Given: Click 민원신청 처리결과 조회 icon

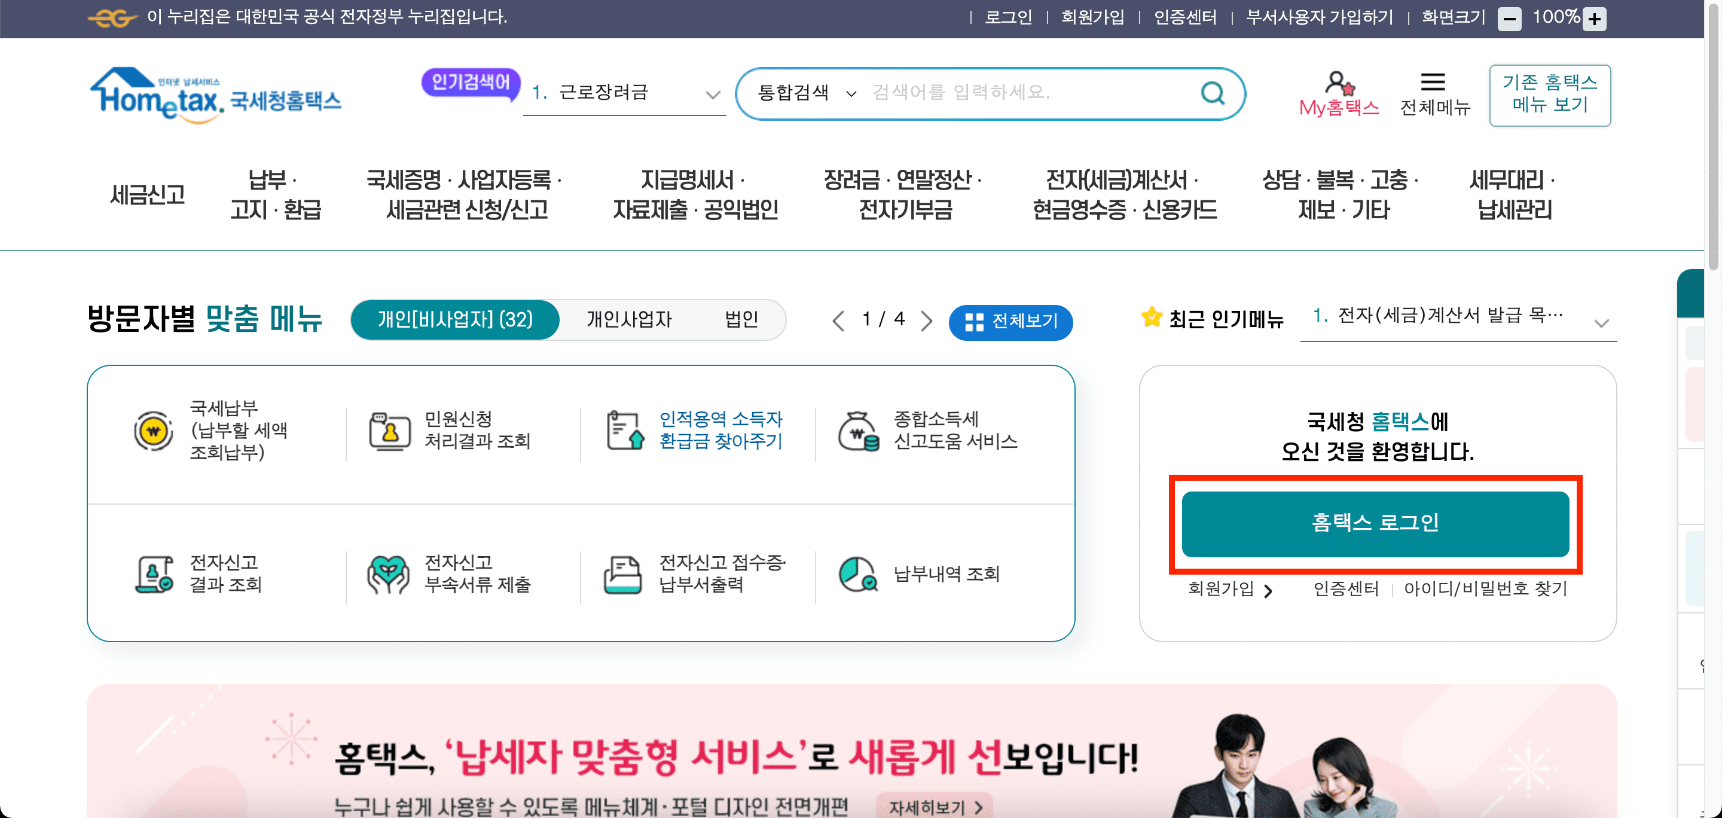Looking at the screenshot, I should click(x=390, y=431).
